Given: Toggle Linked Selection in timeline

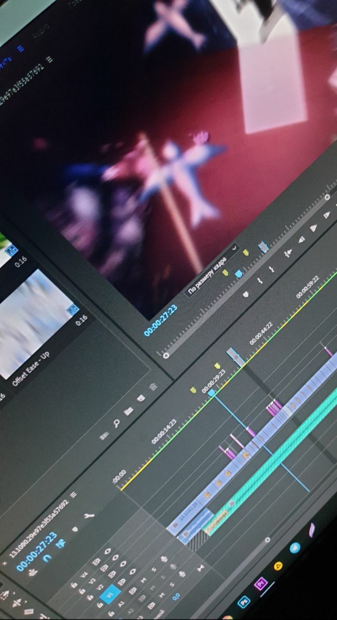Looking at the screenshot, I should (61, 542).
